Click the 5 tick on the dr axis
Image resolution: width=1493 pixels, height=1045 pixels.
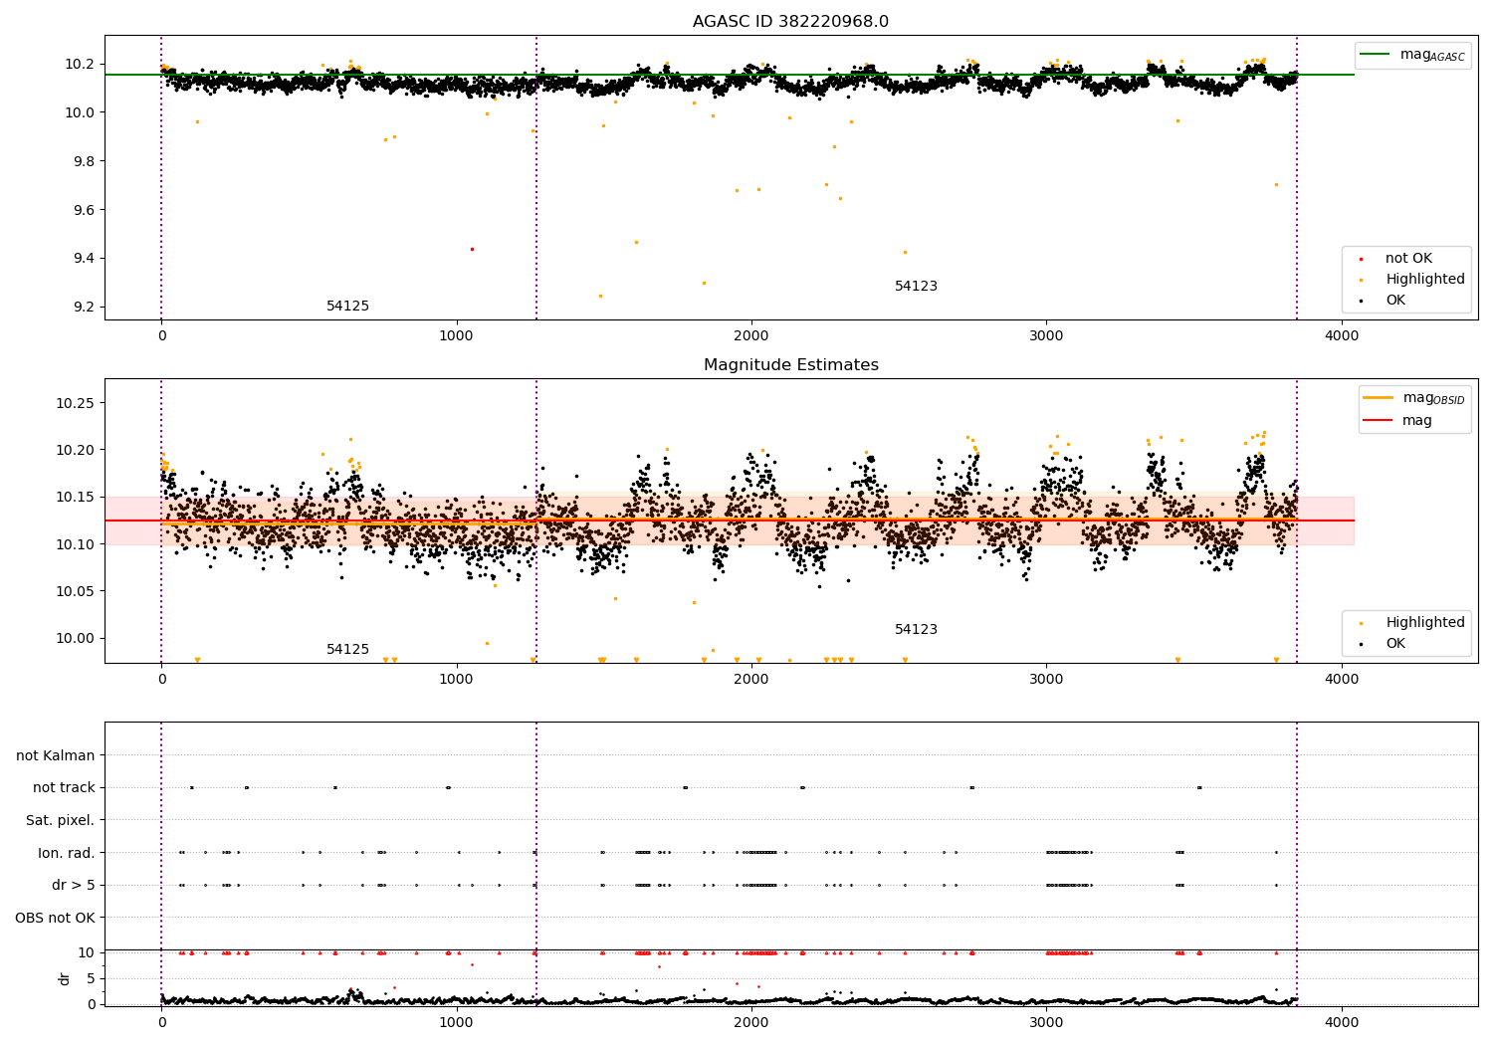tap(92, 978)
